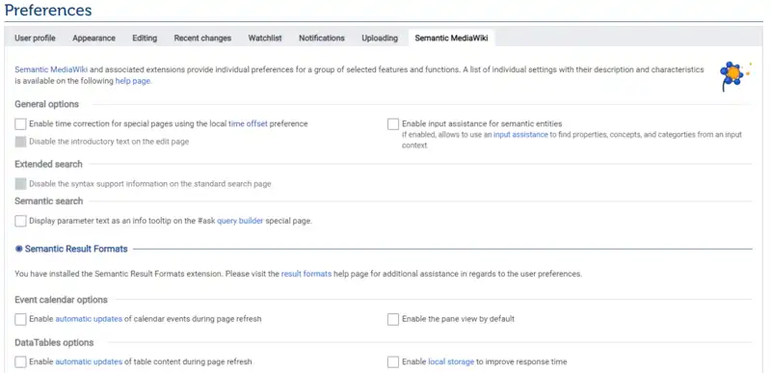Open automatic updates link under Event calendar
The width and height of the screenshot is (771, 373).
pos(89,319)
